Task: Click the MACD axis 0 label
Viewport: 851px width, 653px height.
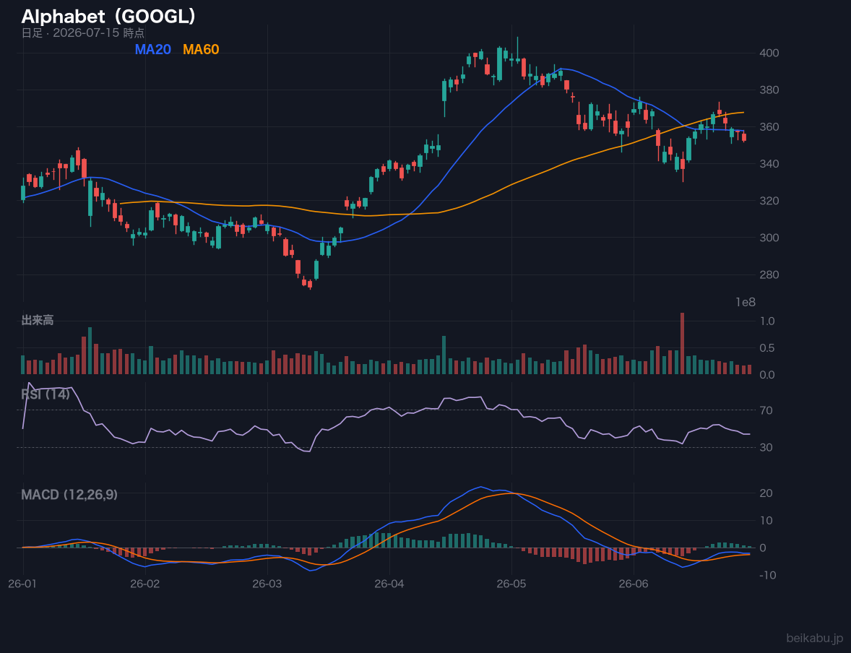Action: (x=763, y=548)
